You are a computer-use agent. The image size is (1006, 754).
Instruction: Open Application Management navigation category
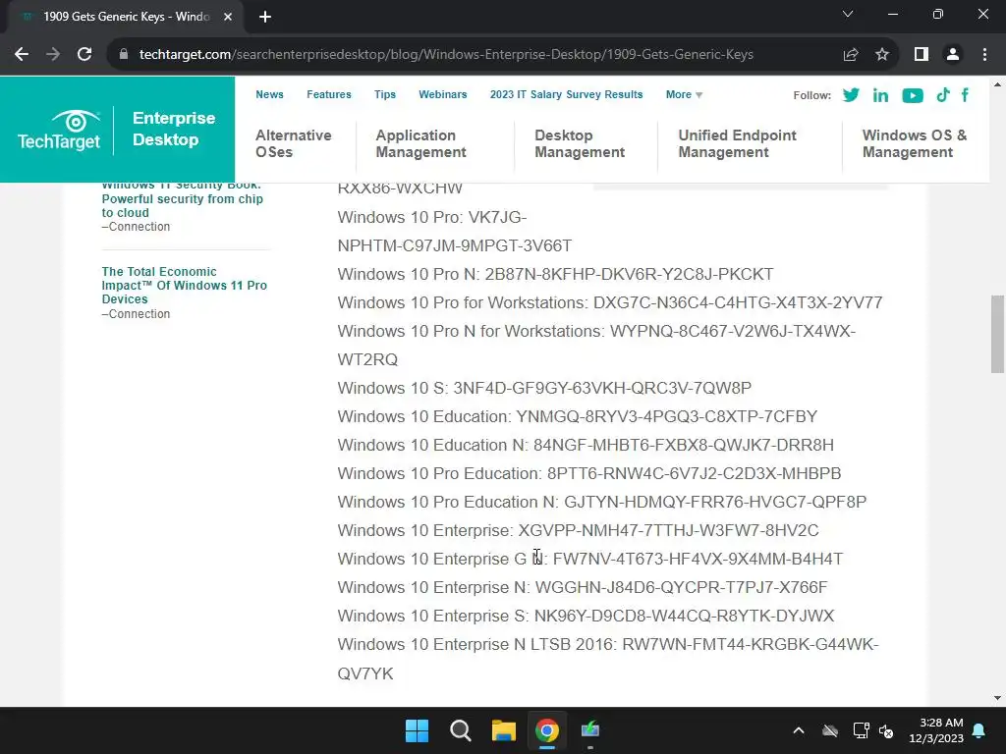pos(420,143)
